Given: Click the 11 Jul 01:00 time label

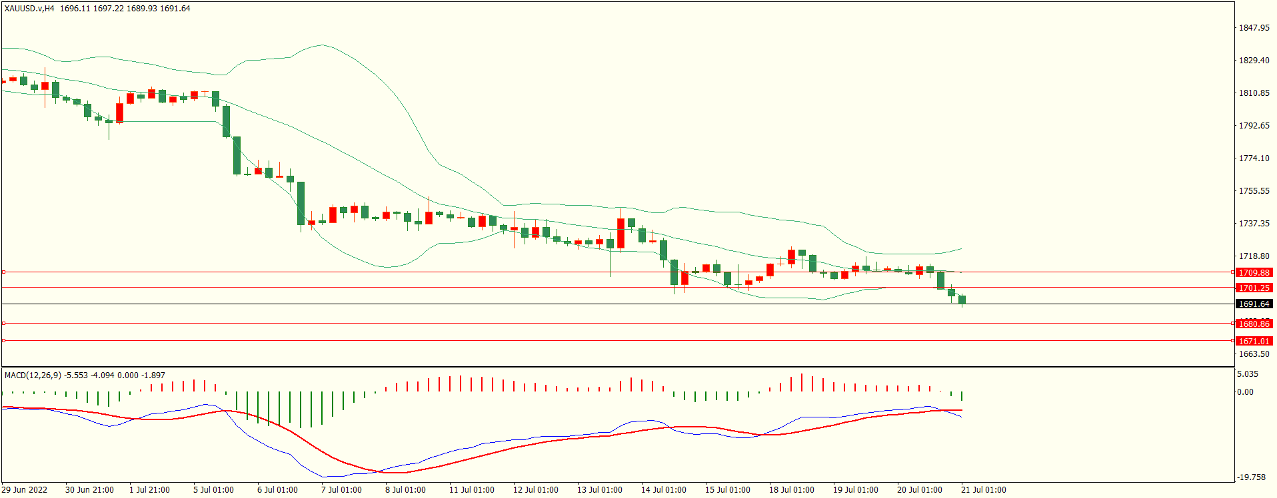Looking at the screenshot, I should click(472, 490).
